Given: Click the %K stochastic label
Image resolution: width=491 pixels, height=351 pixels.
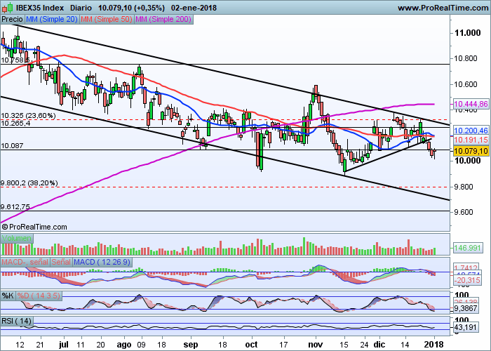Looking at the screenshot, I should click(8, 296).
